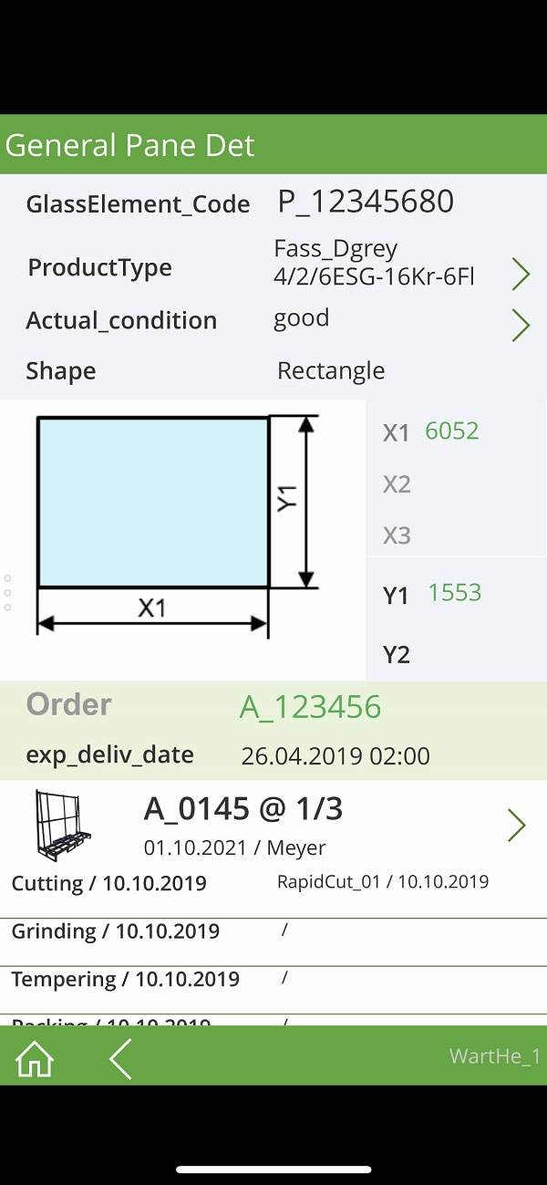
Task: Select the Y1 value 1553
Action: [x=455, y=592]
